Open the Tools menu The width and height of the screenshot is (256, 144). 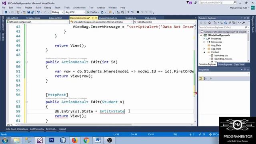point(67,8)
